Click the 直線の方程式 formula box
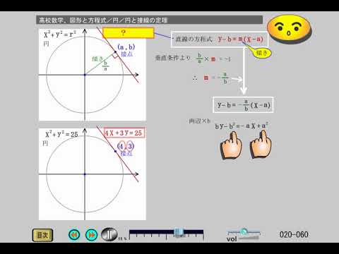 [x=219, y=40]
